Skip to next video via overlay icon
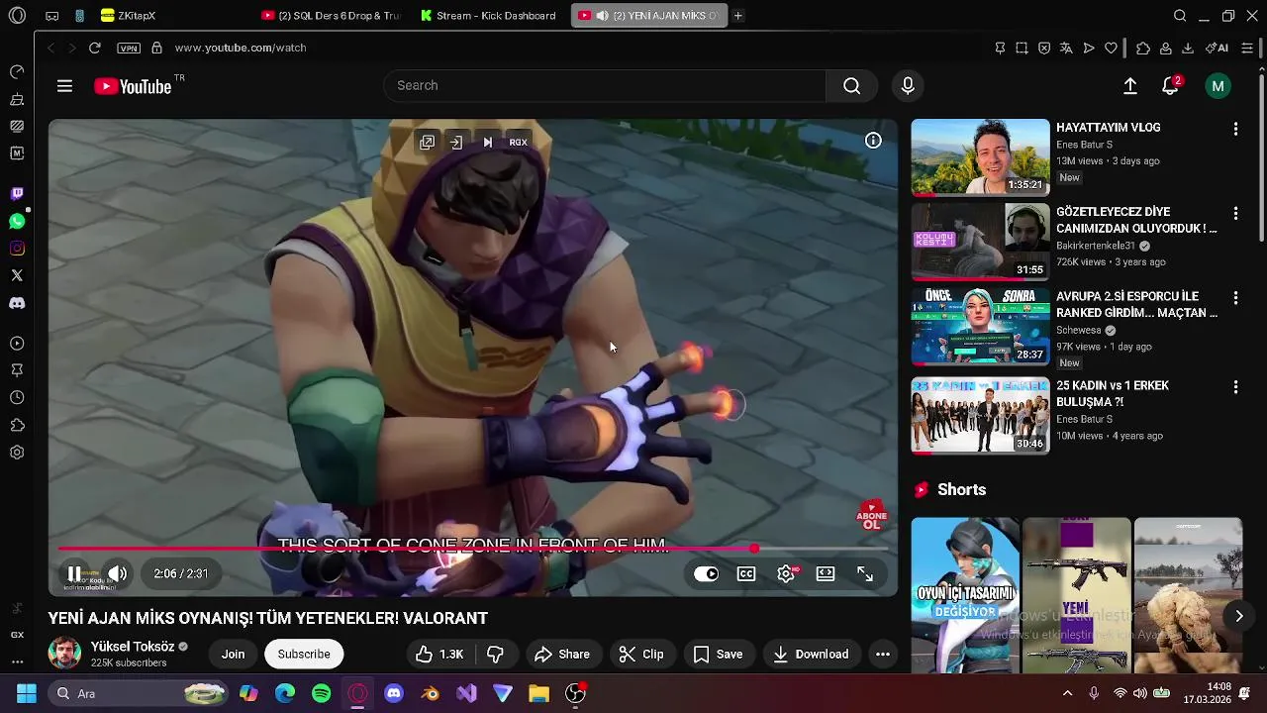1267x713 pixels. (x=487, y=143)
